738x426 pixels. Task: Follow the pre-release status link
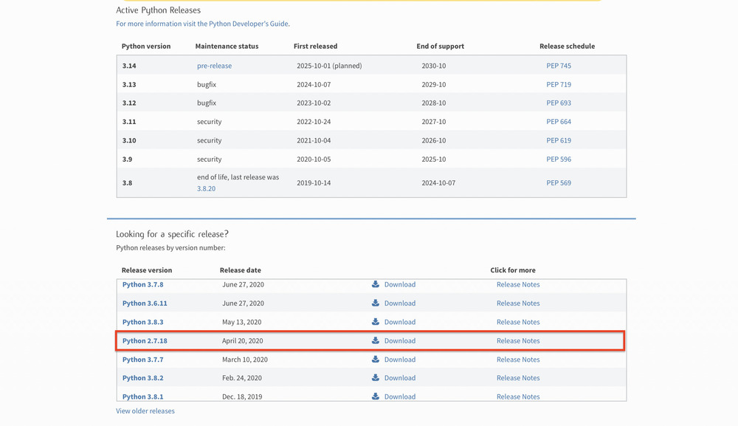coord(214,66)
